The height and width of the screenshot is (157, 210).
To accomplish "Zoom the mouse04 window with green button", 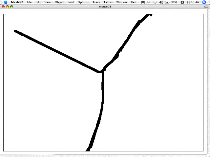I will click(x=12, y=7).
